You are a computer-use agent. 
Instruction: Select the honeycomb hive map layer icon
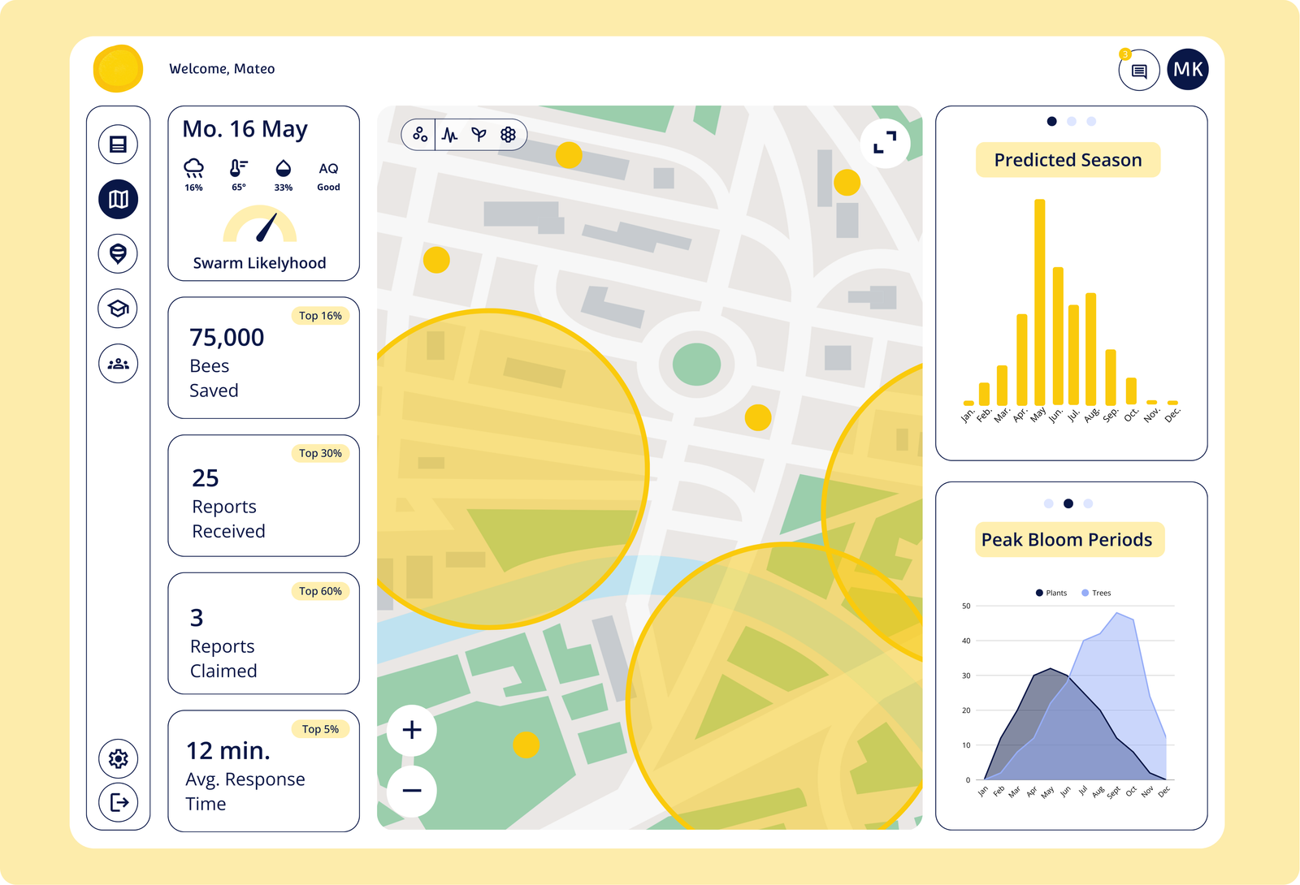(509, 134)
